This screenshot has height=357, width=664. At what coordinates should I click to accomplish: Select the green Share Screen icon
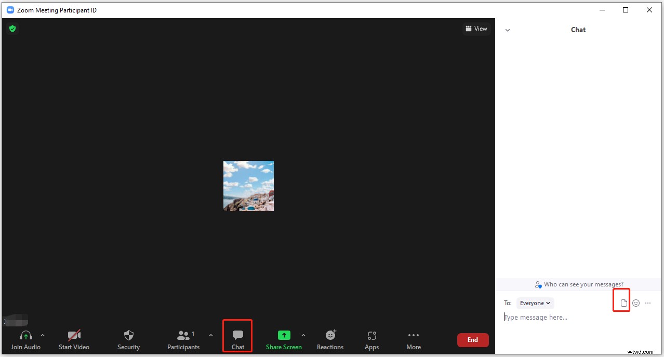coord(284,336)
